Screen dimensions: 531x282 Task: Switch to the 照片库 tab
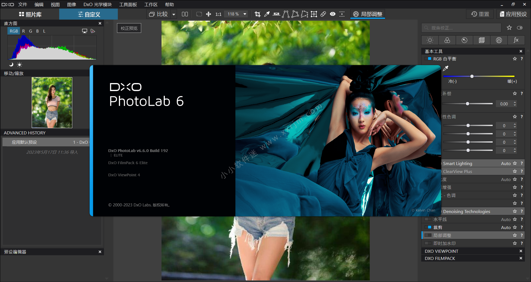tap(30, 14)
